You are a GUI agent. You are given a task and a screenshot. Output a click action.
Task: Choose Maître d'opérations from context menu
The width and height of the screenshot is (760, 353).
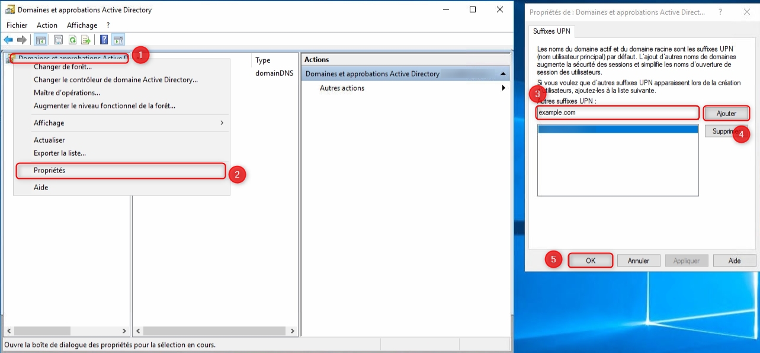(x=67, y=92)
